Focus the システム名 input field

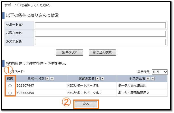tap(100, 42)
